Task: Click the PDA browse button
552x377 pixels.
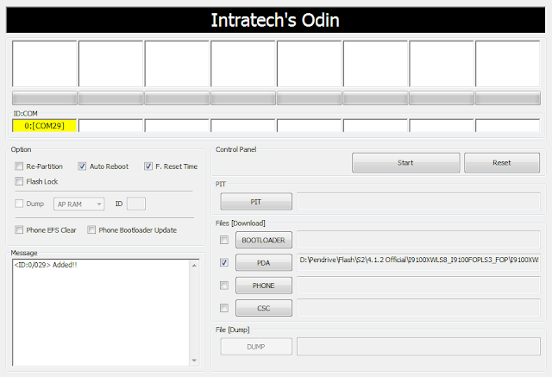Action: (x=264, y=262)
